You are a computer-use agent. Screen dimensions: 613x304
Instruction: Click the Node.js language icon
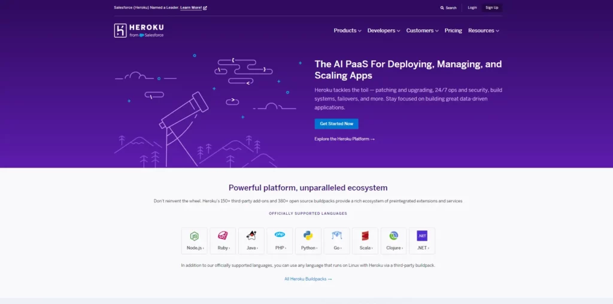pos(195,236)
